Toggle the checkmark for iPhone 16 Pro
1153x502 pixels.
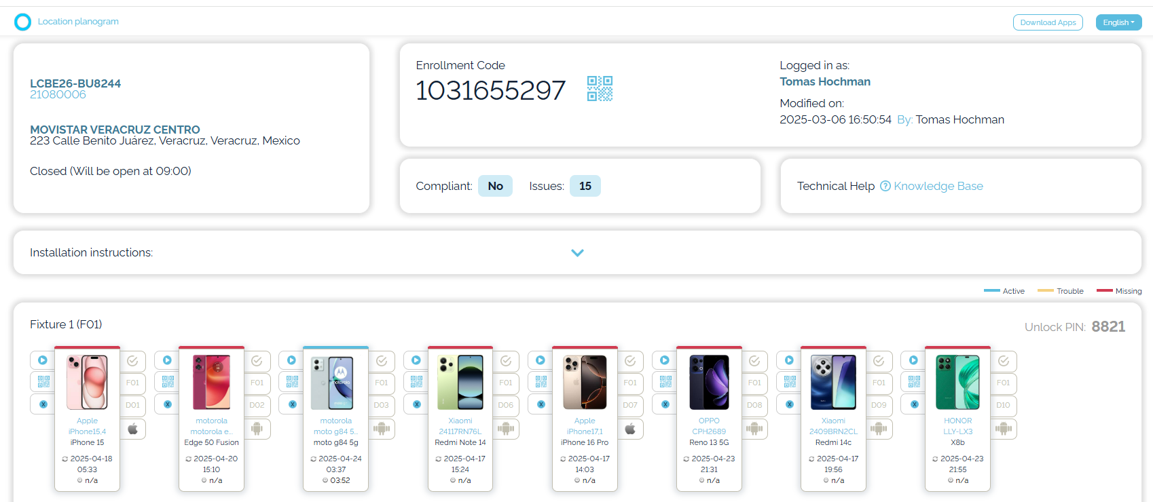pyautogui.click(x=630, y=361)
